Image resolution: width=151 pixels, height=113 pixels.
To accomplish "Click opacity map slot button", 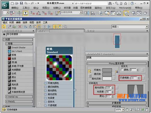I will (143, 78).
